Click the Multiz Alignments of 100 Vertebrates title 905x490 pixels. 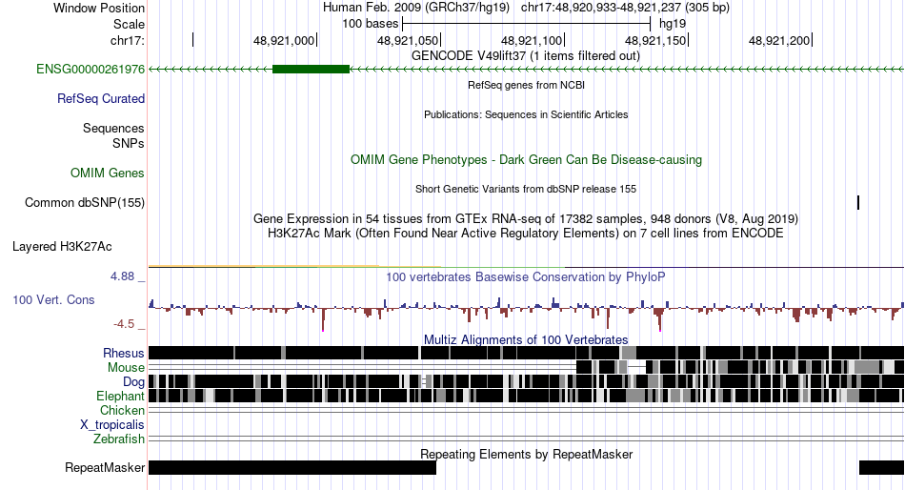click(x=526, y=339)
